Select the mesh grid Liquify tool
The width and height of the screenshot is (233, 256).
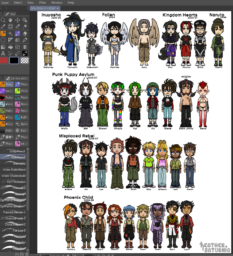(10, 26)
